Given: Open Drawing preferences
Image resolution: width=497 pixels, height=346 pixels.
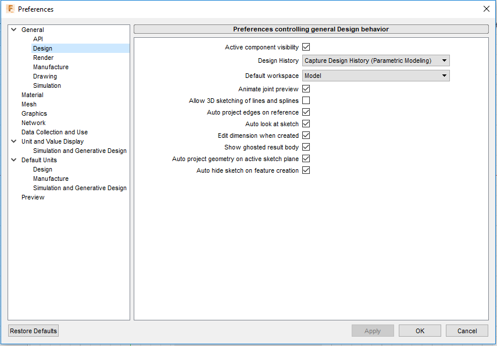Looking at the screenshot, I should pyautogui.click(x=45, y=76).
